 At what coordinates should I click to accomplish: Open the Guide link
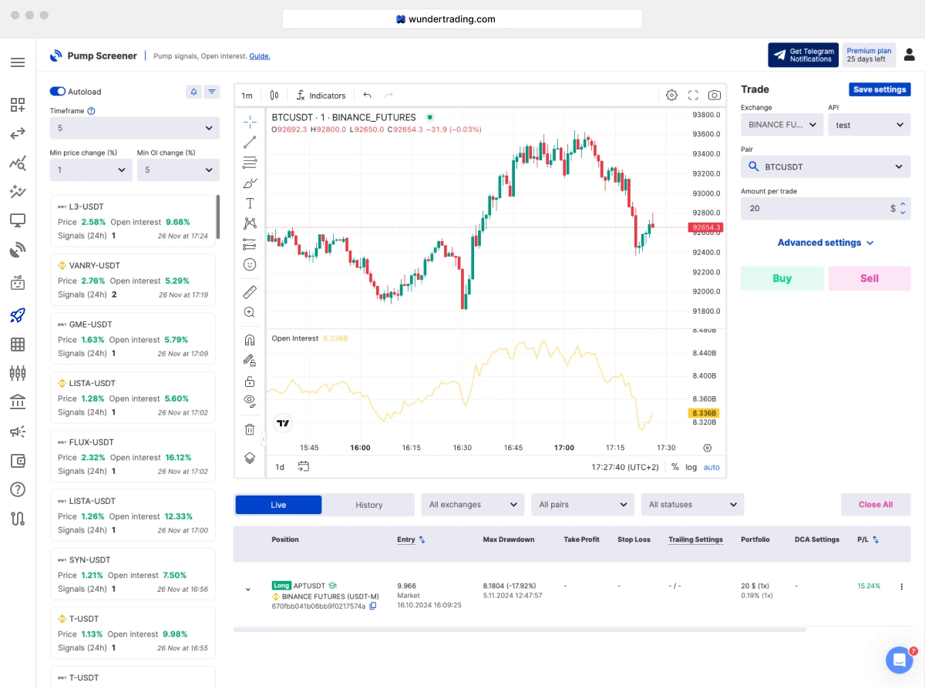point(260,55)
